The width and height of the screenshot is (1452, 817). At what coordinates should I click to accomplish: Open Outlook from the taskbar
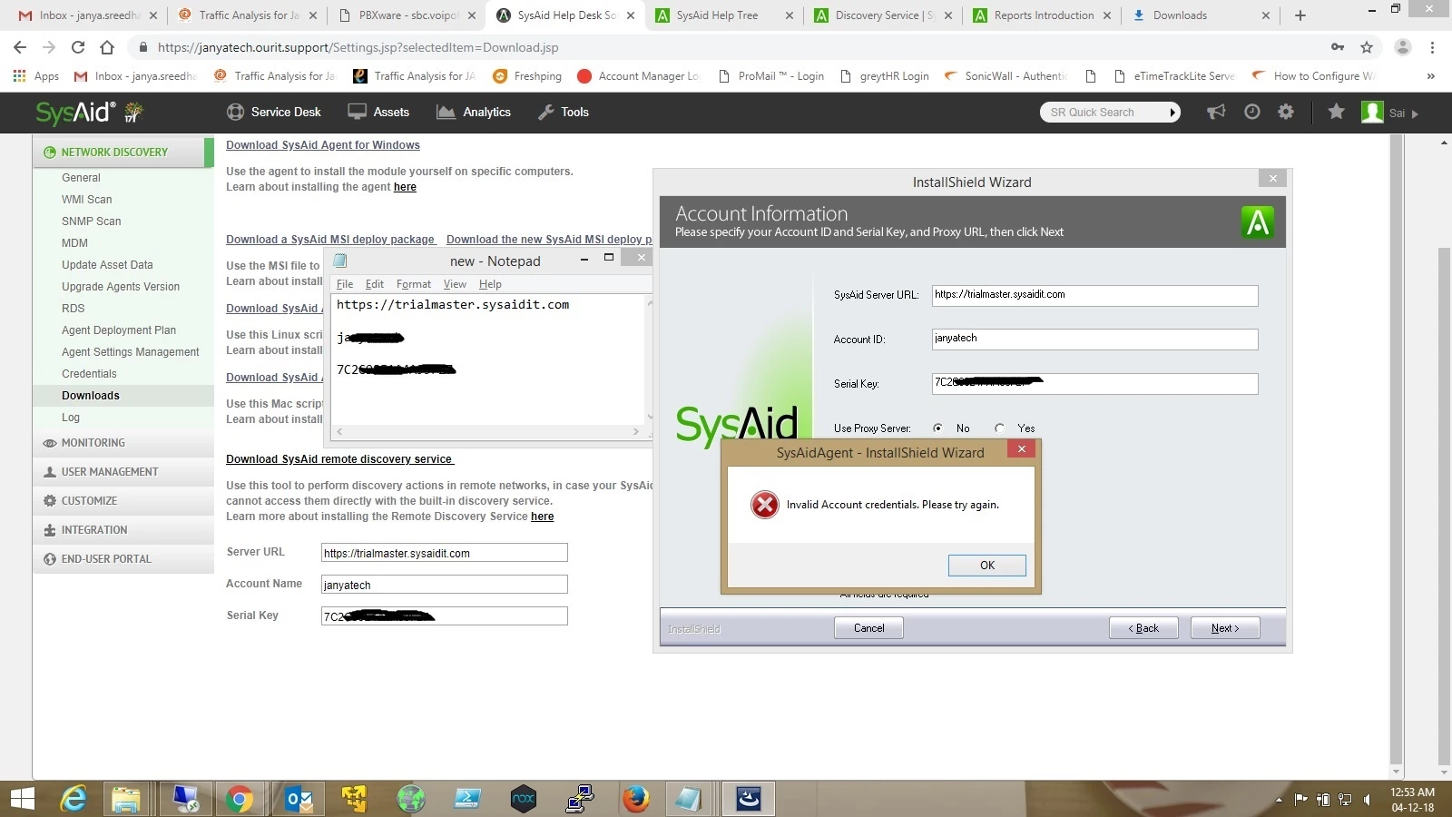299,799
